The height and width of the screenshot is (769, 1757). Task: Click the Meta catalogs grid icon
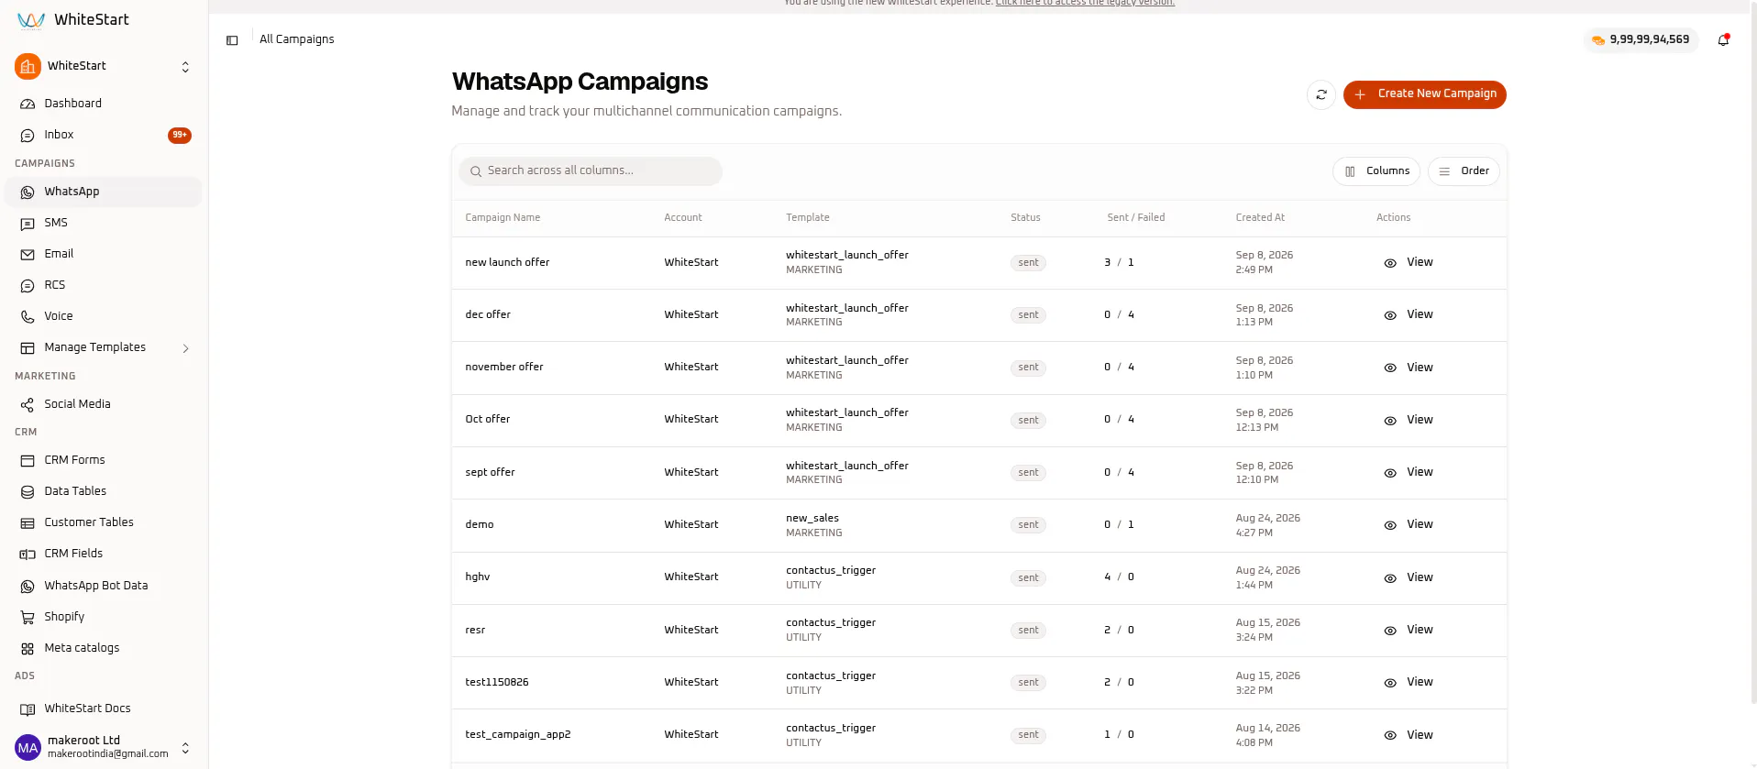coord(28,649)
